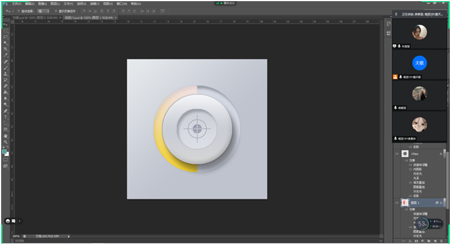Screen dimensions: 451x245
Task: Open the auto-select target dropdown
Action: 43,11
